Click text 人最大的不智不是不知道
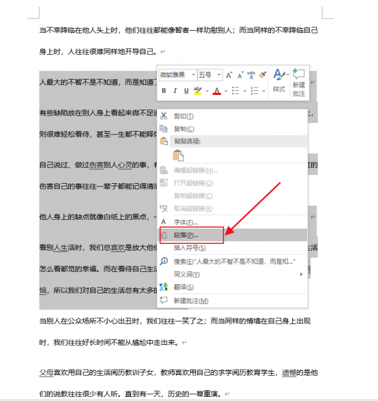The height and width of the screenshot is (401, 378). coord(78,82)
